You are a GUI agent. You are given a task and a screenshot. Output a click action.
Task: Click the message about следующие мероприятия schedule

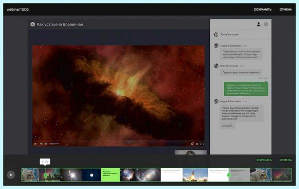(242, 113)
